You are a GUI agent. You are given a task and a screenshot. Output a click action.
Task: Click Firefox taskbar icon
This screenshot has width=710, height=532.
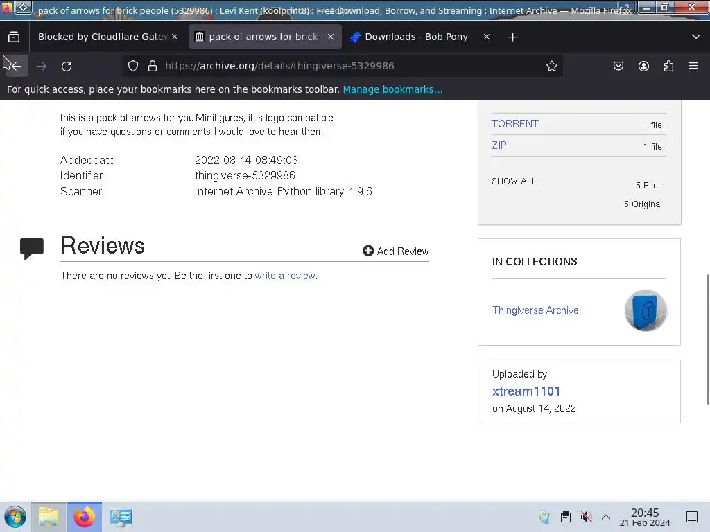pos(84,517)
